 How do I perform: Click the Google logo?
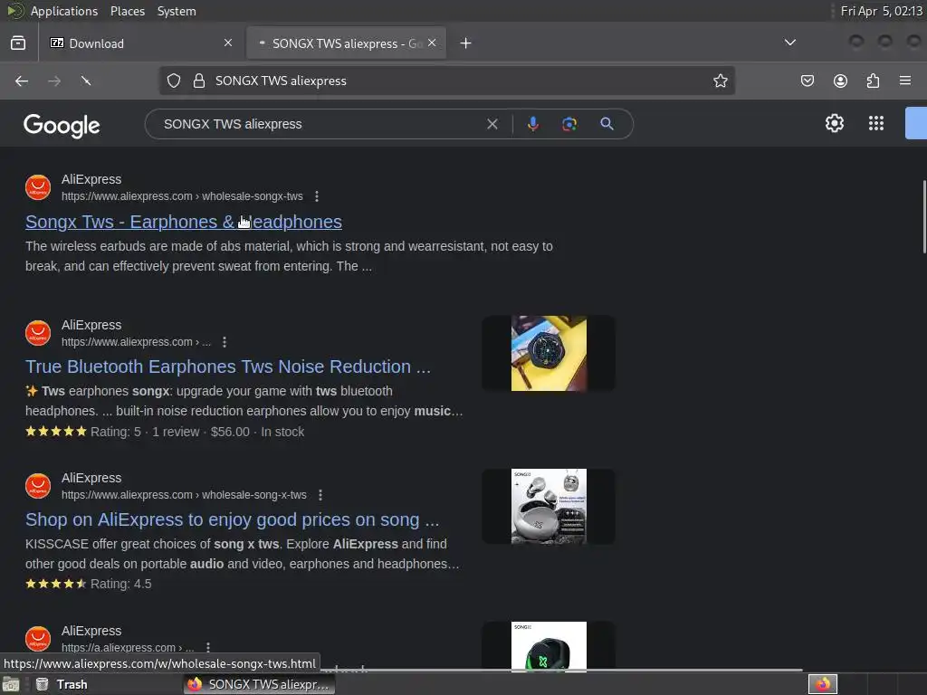tap(62, 125)
